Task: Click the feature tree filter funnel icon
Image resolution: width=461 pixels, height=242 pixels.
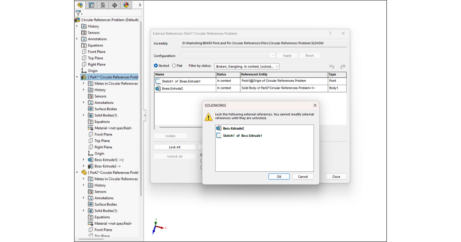Action: (78, 13)
